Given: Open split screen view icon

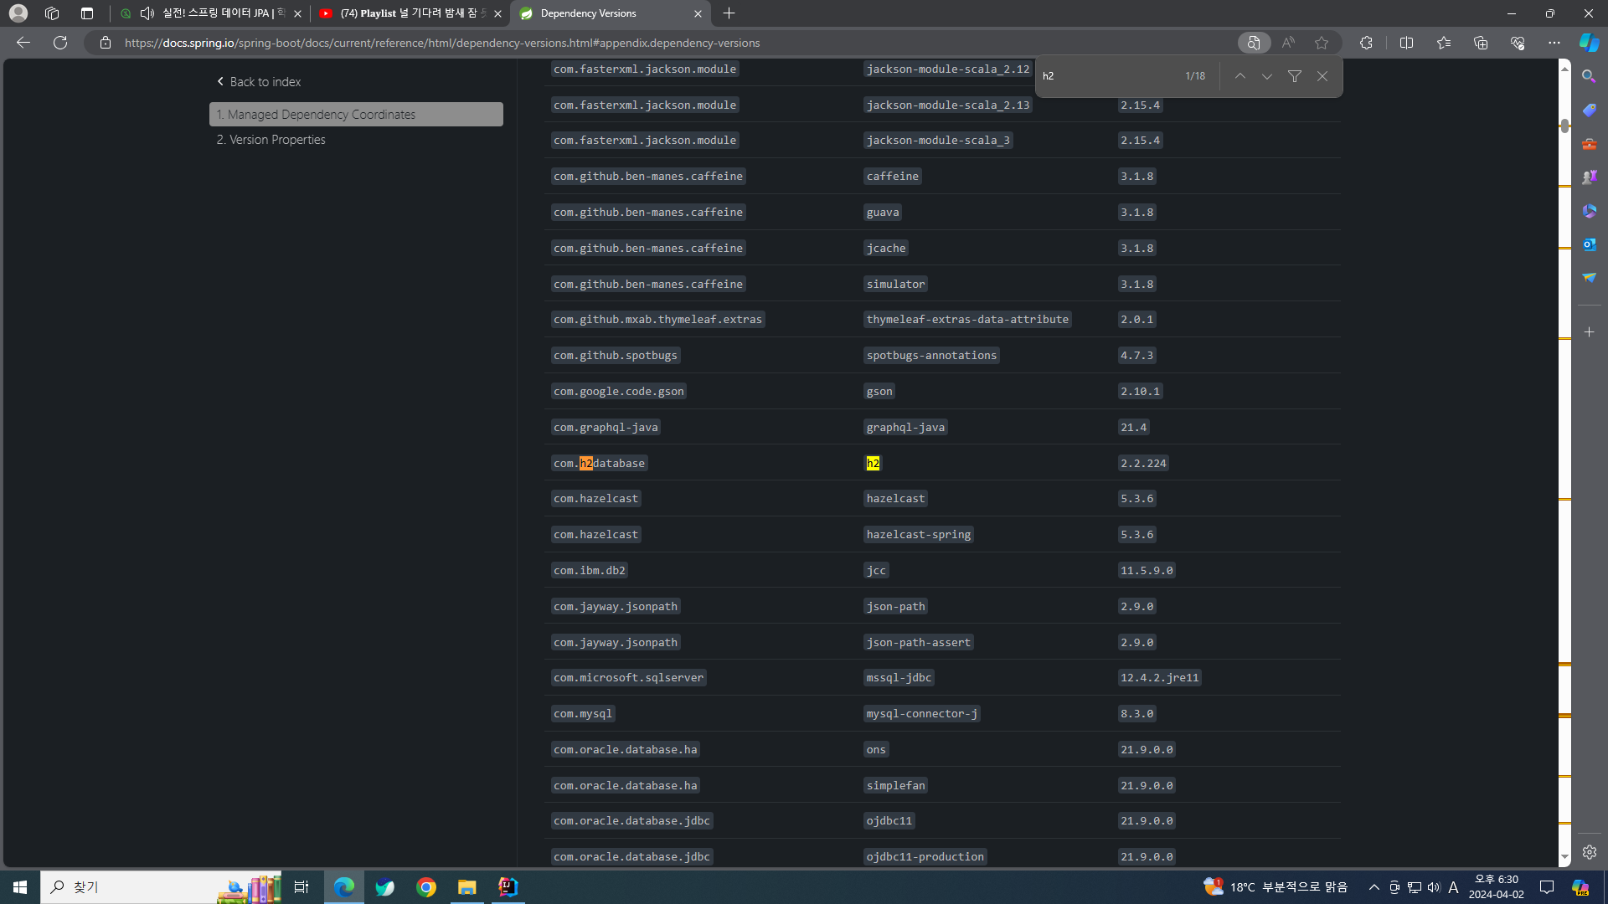Looking at the screenshot, I should coord(1407,43).
